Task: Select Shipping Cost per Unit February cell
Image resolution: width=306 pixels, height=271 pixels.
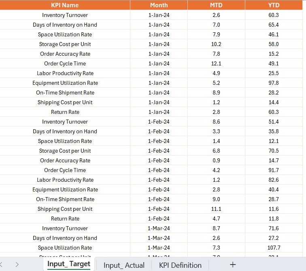Action: coord(65,209)
